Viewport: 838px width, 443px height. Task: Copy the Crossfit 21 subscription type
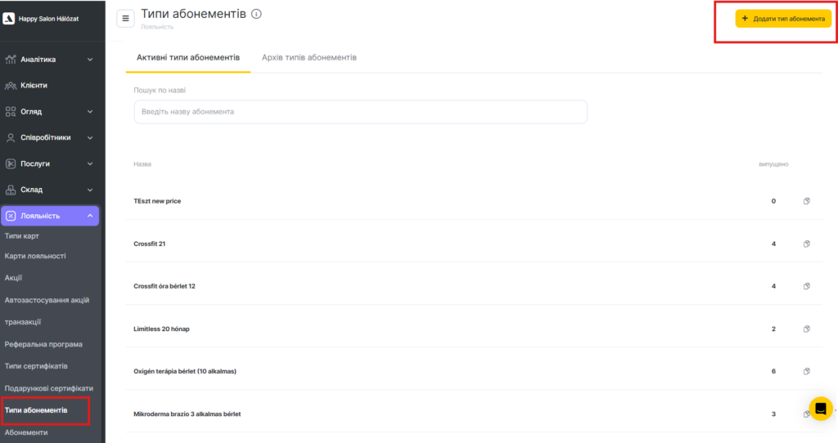806,244
